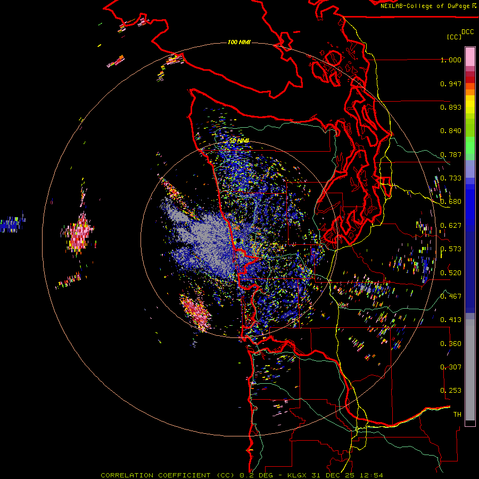Click the NEXLAB-College of DuPage title text
Image resolution: width=479 pixels, height=479 pixels.
click(425, 6)
